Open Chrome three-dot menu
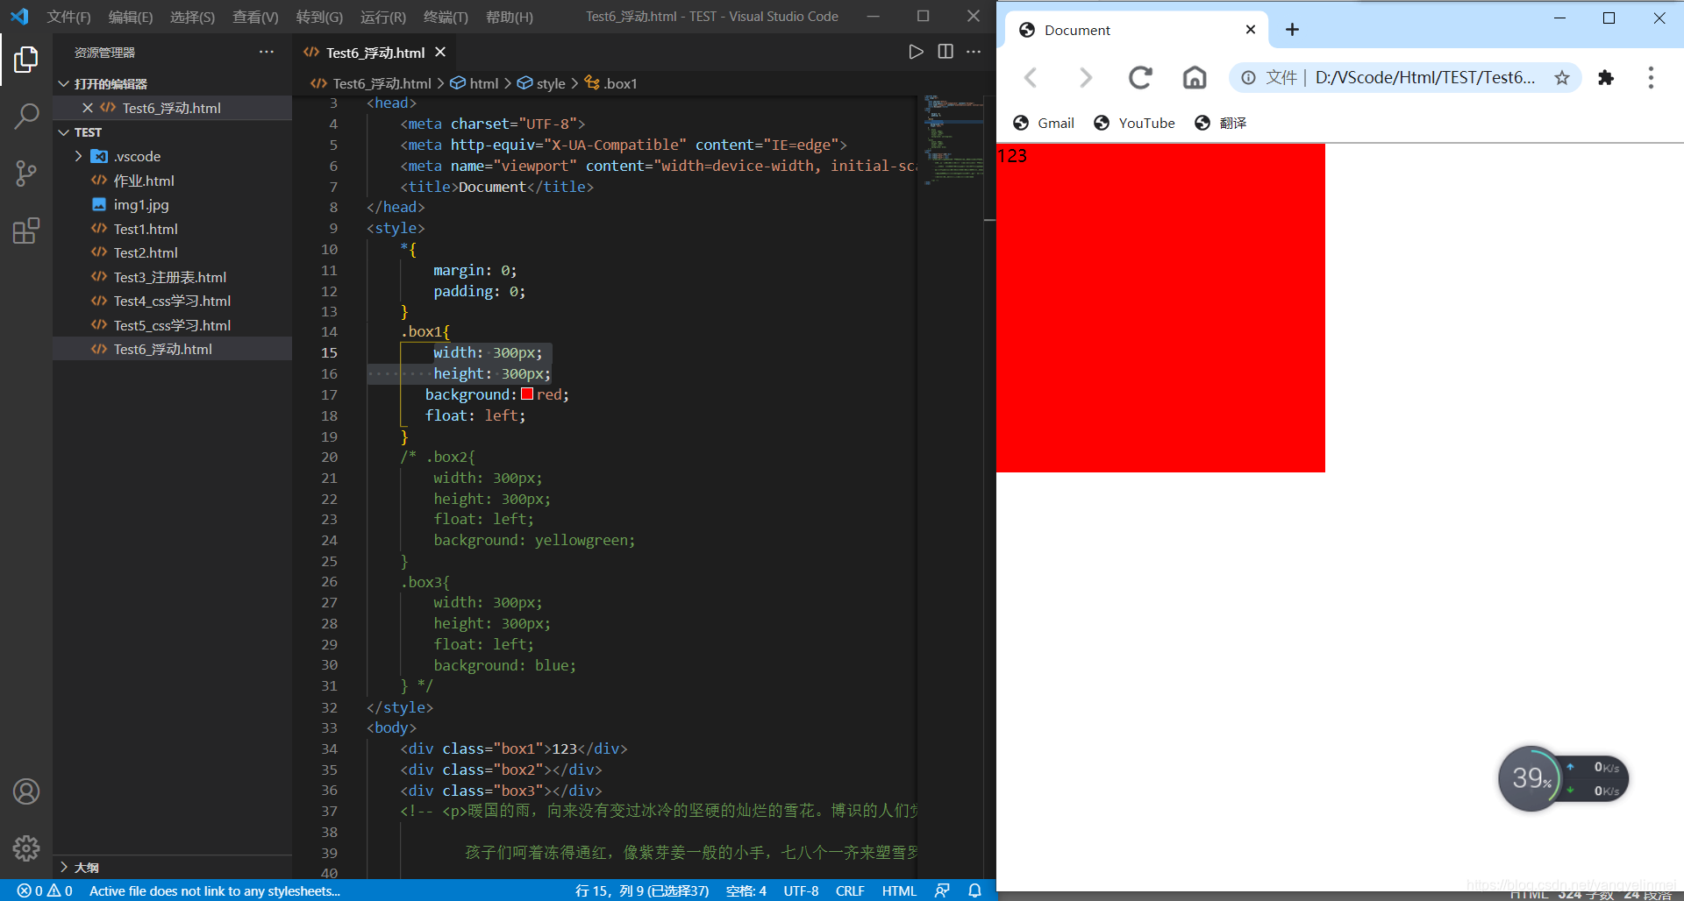 1651,77
